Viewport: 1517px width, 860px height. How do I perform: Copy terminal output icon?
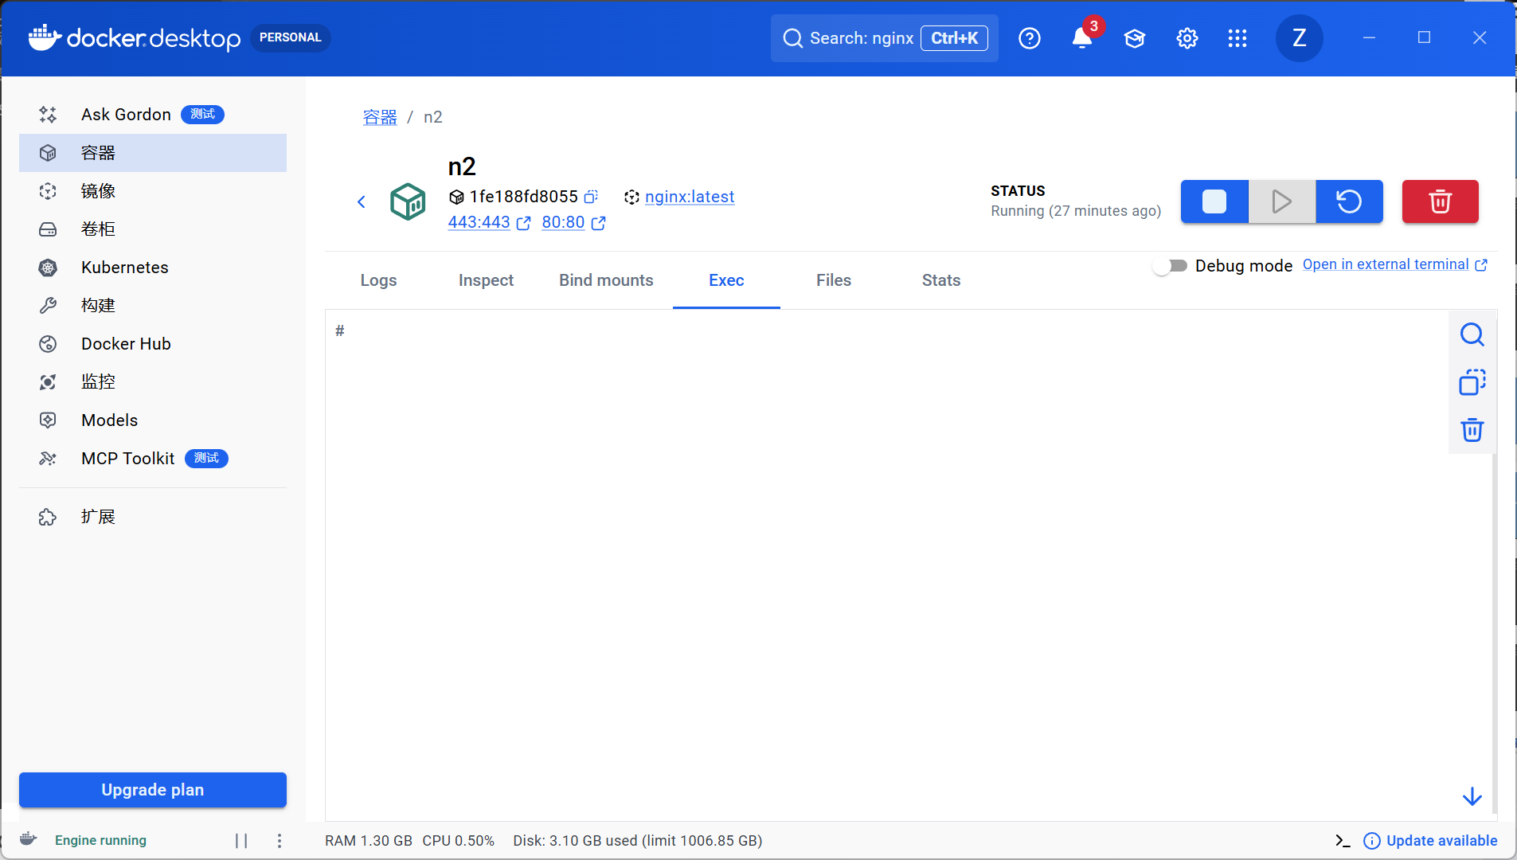[1472, 382]
